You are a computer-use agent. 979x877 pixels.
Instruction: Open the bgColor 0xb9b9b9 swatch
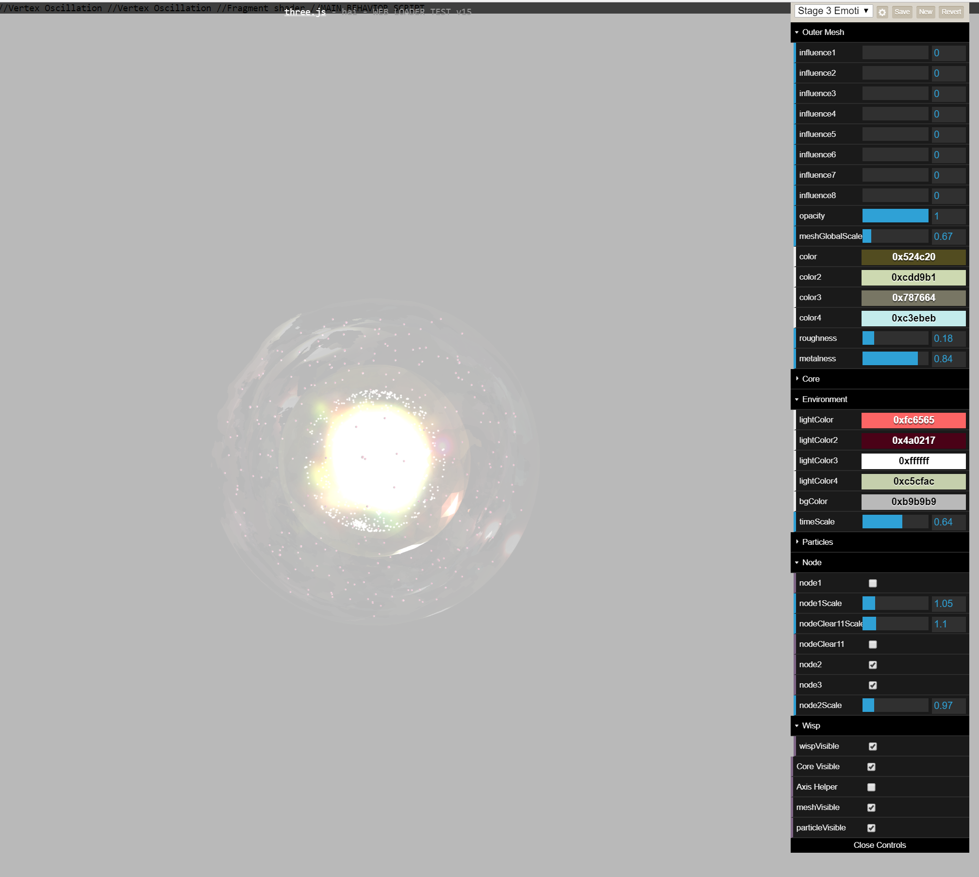pyautogui.click(x=913, y=502)
